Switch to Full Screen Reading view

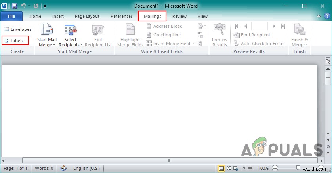229,169
